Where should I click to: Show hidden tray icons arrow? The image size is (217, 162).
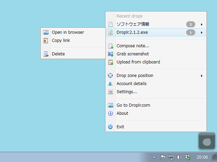click(154, 158)
